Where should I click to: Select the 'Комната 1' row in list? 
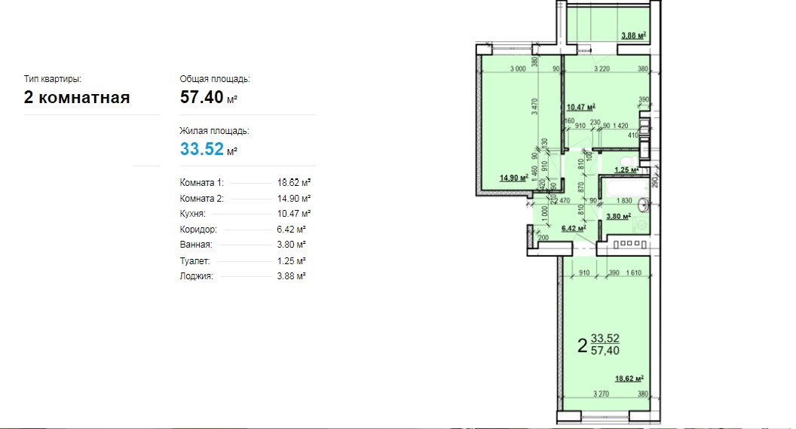[x=245, y=182]
